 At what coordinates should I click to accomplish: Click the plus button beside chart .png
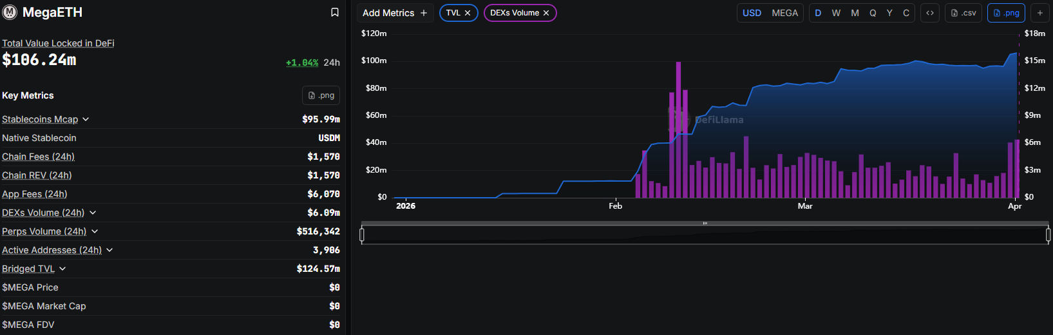(x=1039, y=13)
